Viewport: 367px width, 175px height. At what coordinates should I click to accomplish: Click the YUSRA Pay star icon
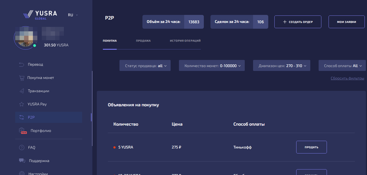pos(21,104)
